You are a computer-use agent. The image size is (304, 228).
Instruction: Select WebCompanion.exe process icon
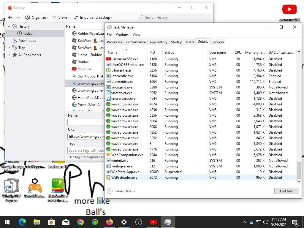[108, 155]
